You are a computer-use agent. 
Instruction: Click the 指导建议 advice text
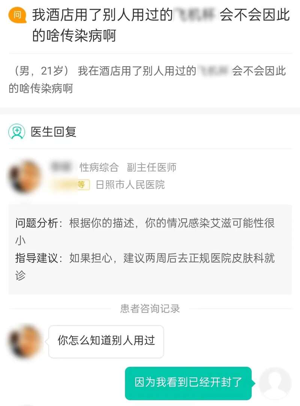145,267
